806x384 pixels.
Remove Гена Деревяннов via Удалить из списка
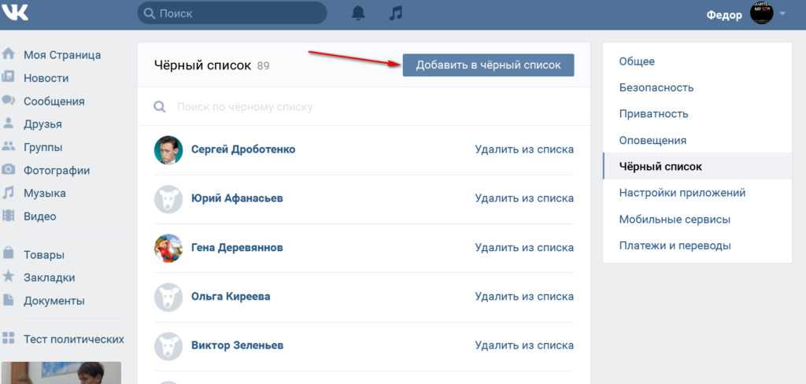coord(524,248)
